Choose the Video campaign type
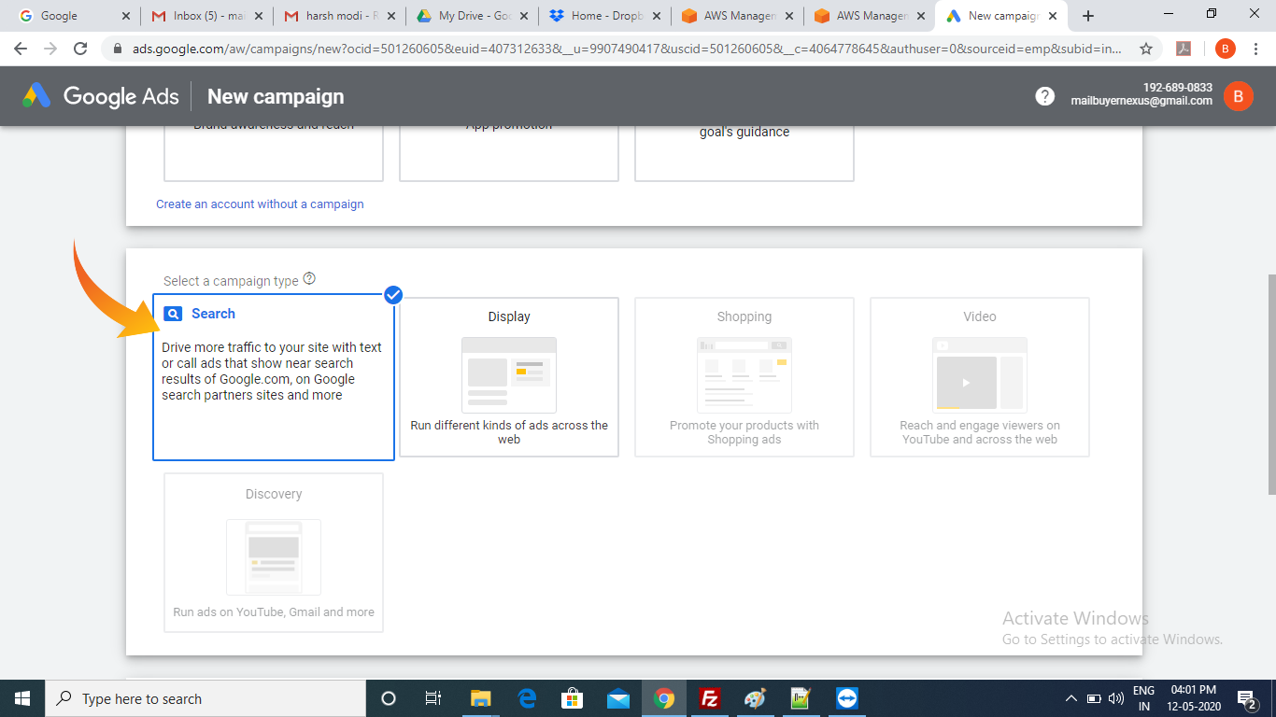 click(980, 377)
